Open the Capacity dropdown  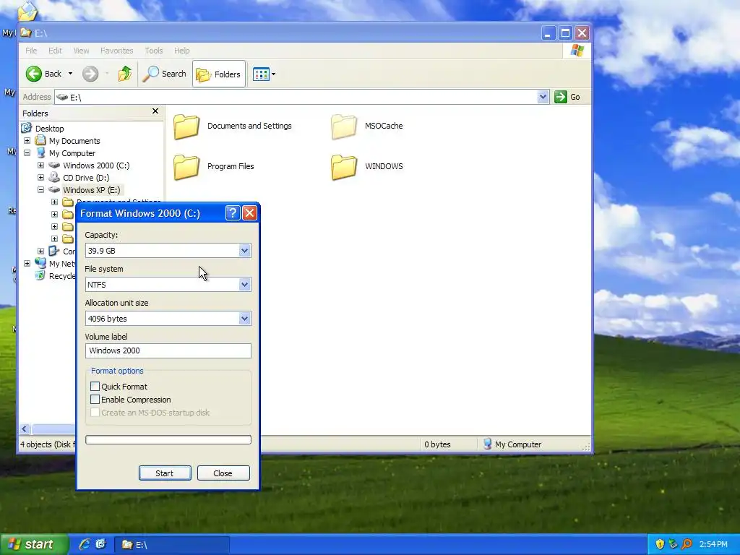244,251
